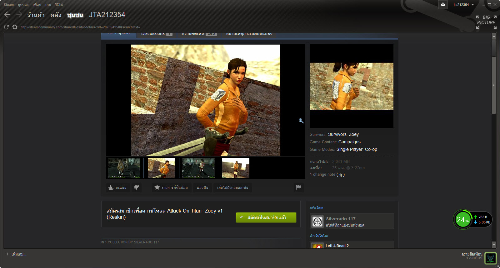The height and width of the screenshot is (268, 500).
Task: Open the Steam menu
Action: [9, 5]
